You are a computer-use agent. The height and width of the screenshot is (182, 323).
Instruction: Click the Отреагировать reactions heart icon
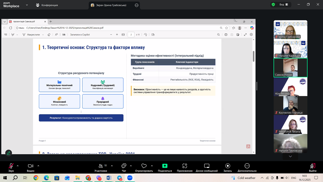point(144,166)
